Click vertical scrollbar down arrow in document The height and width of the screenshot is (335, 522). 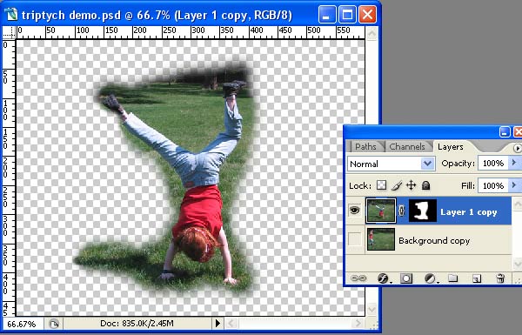click(x=371, y=310)
